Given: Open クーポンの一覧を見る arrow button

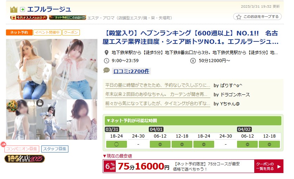Looking at the screenshot, I should point(269,166).
